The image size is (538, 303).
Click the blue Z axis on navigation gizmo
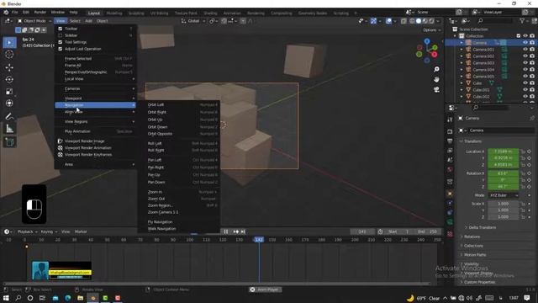[427, 41]
